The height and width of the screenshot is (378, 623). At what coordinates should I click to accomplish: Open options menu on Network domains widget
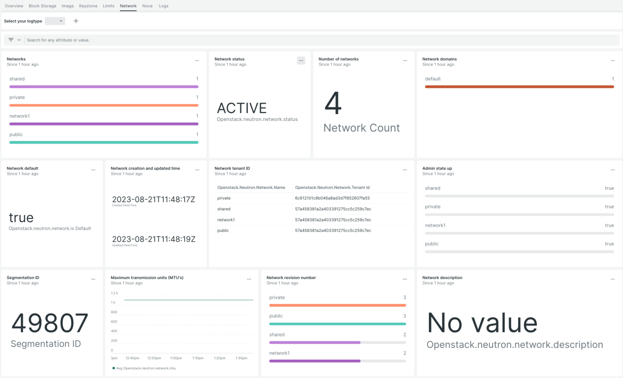coord(613,61)
